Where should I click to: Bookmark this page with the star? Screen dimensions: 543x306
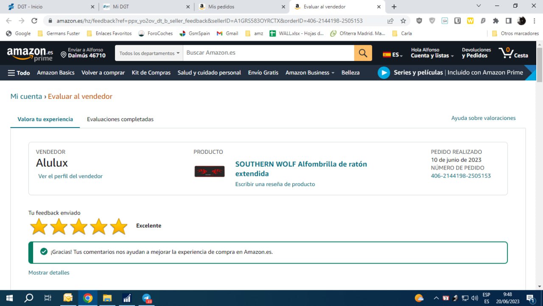[403, 21]
